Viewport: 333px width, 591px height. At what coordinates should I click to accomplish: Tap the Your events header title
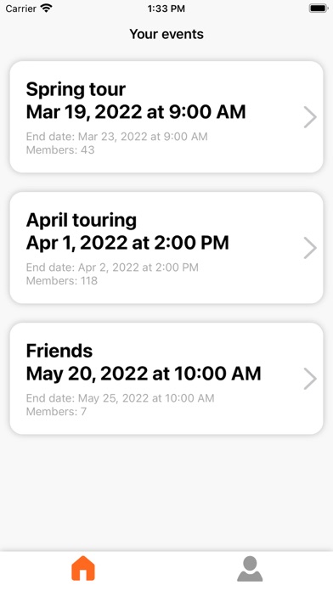[166, 34]
